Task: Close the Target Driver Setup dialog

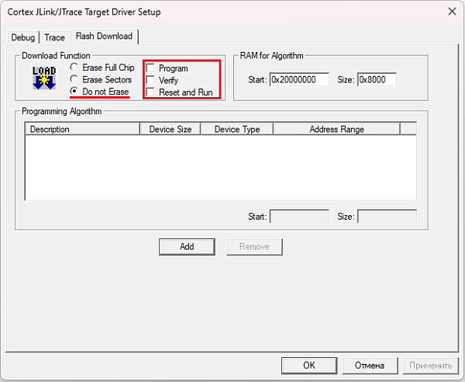Action: click(450, 11)
